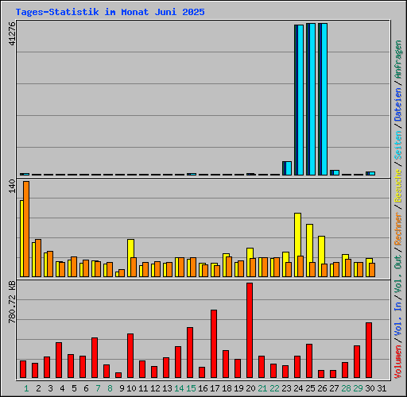Image resolution: width=407 pixels, height=397 pixels.
Task: Click the '41276' top axis value
Action: pyautogui.click(x=12, y=33)
